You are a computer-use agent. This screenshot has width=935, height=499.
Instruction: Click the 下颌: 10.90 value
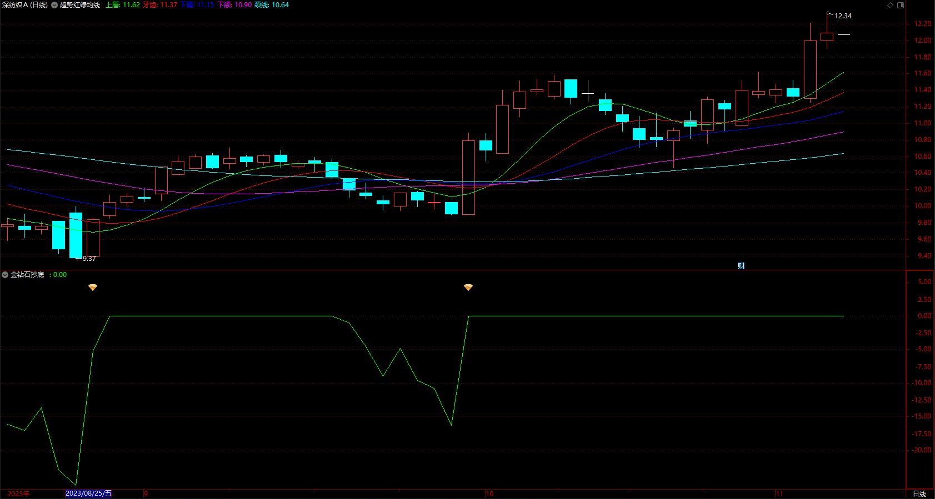point(234,5)
